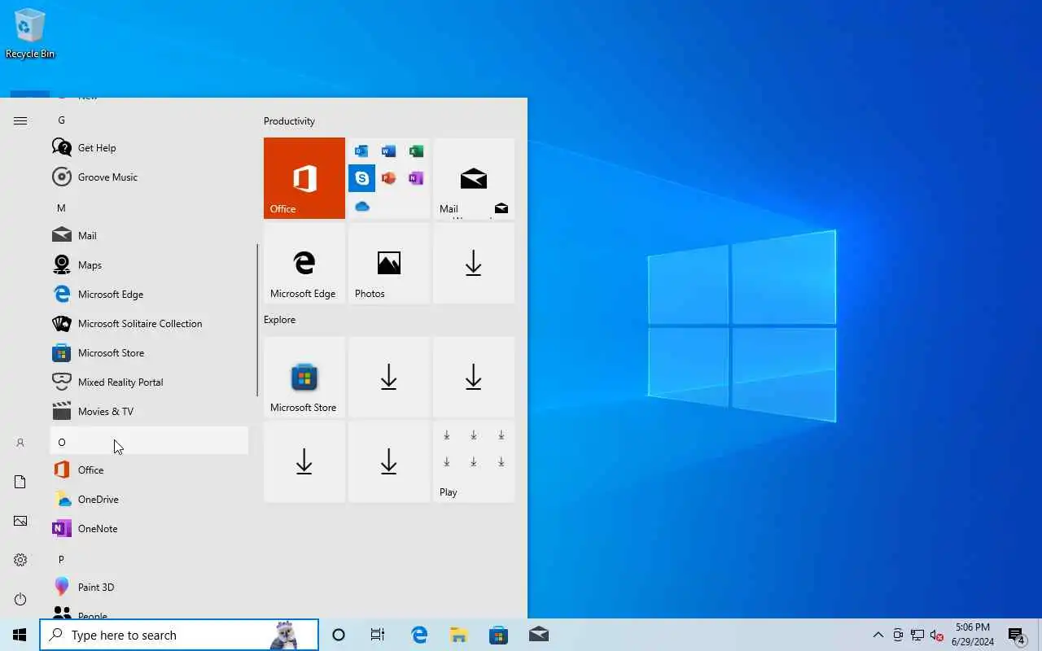Click the OneDrive cloud icon in tile group
Screen dimensions: 1042x651
[362, 206]
